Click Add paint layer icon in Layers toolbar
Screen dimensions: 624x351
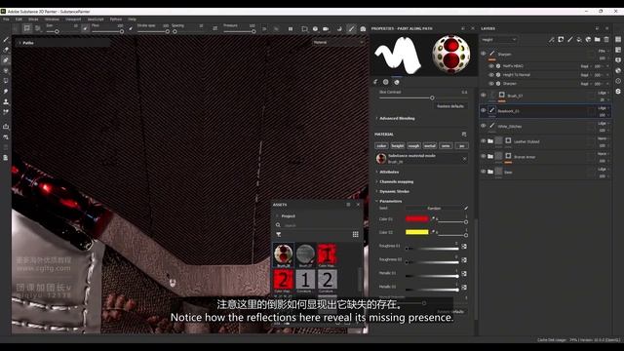(x=569, y=39)
